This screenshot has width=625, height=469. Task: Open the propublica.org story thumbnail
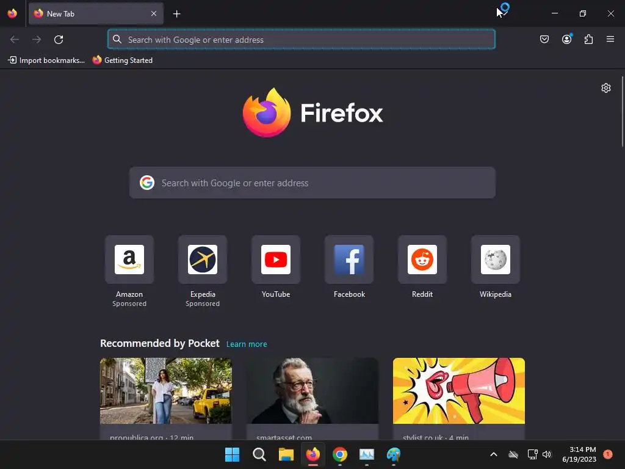[x=166, y=391]
